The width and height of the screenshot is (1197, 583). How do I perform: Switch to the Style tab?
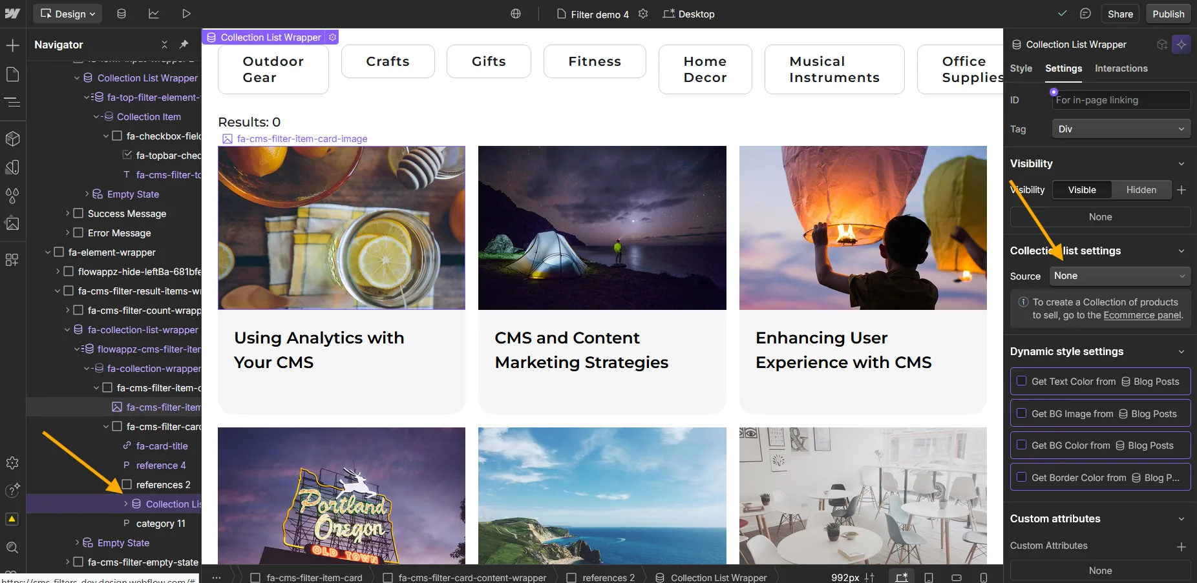pyautogui.click(x=1021, y=68)
